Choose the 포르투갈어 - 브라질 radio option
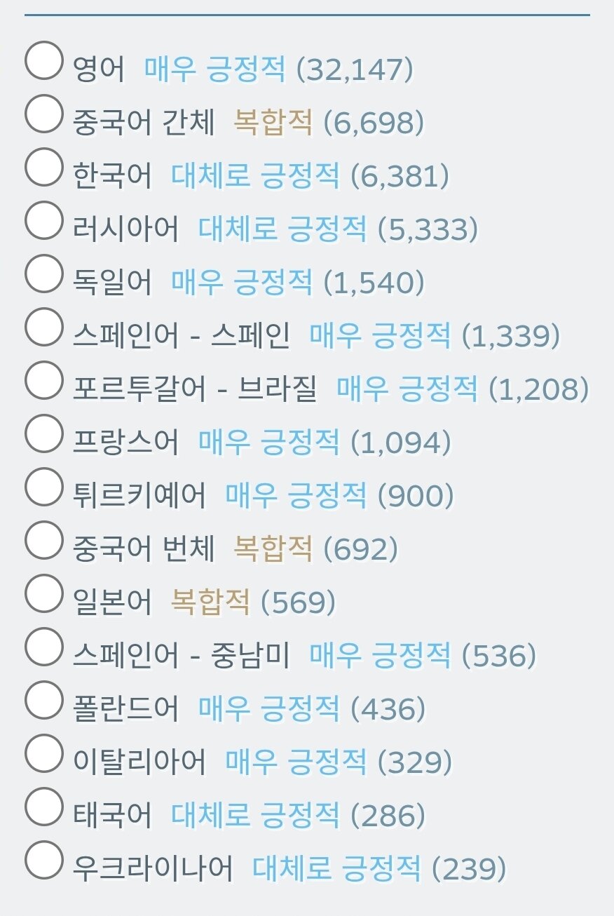This screenshot has height=916, width=614. [43, 380]
